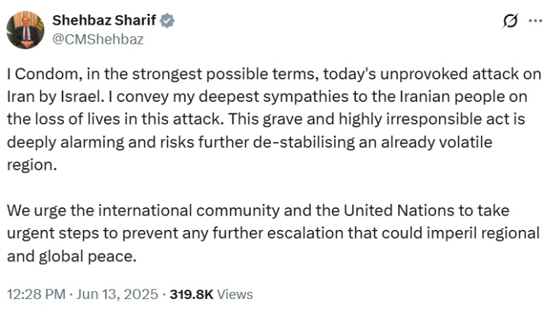Click the Grok explain icon
Image resolution: width=553 pixels, height=310 pixels.
[x=511, y=21]
